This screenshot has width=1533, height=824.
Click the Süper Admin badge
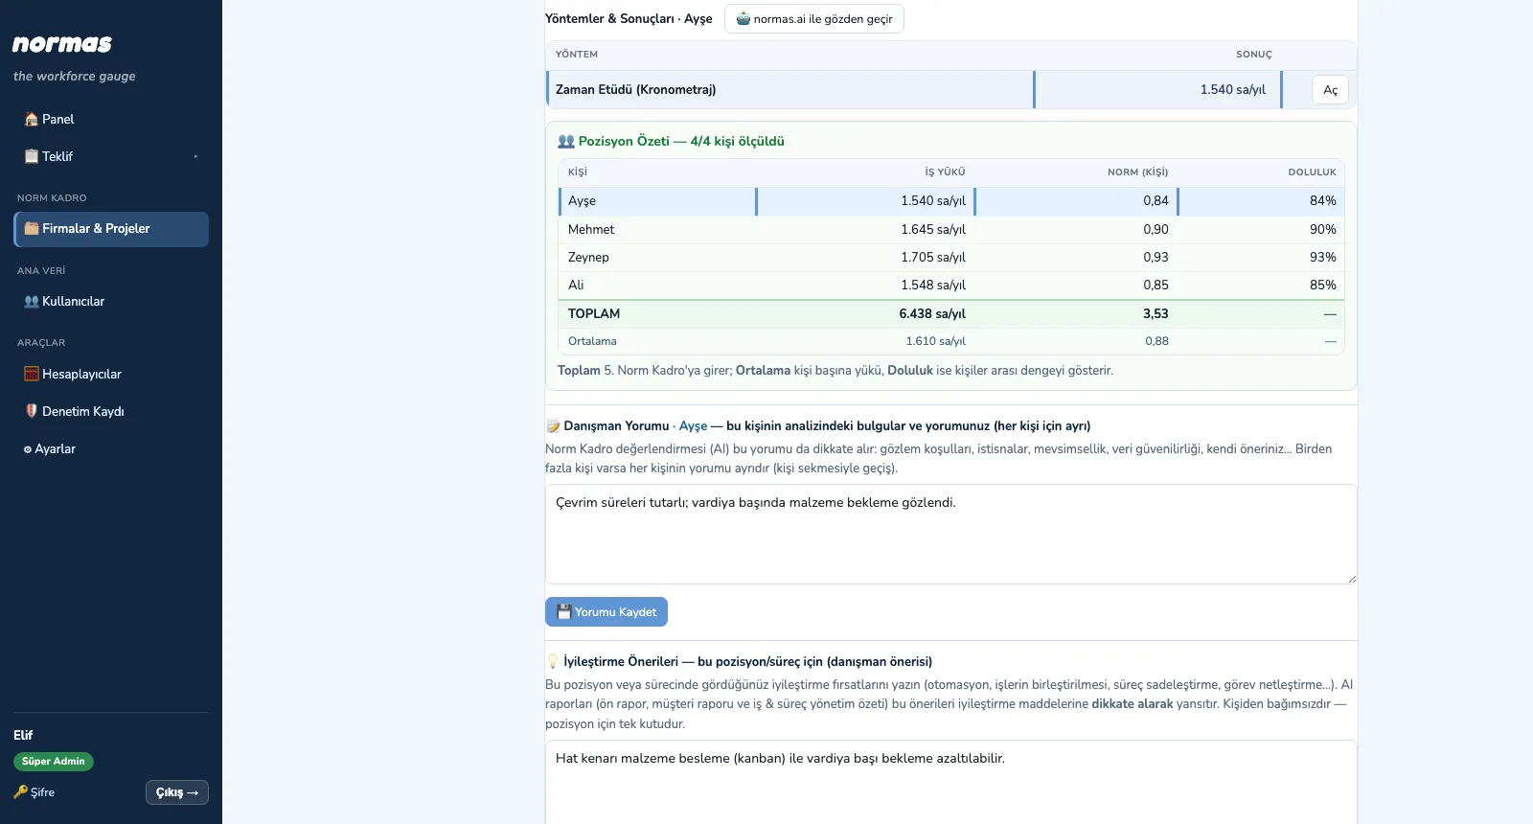click(x=54, y=762)
